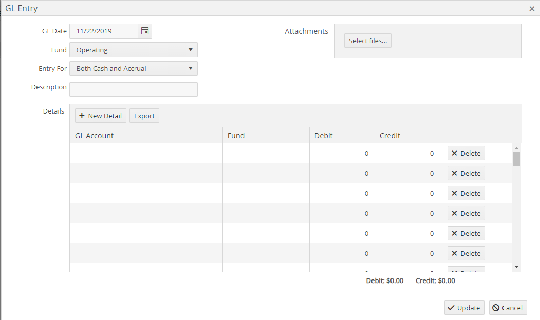Add a row with New Detail button
Image resolution: width=540 pixels, height=320 pixels.
(x=101, y=116)
